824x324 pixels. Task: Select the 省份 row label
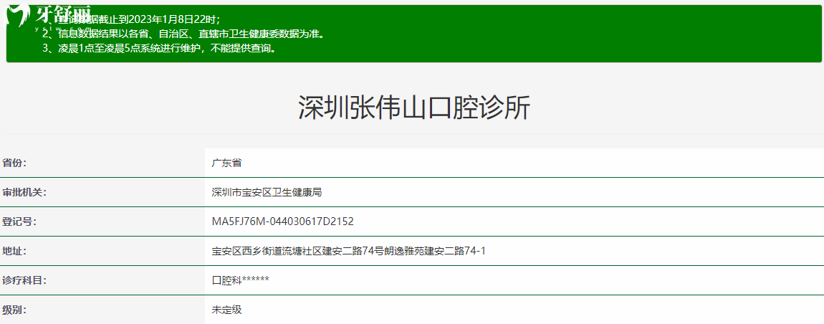point(14,163)
